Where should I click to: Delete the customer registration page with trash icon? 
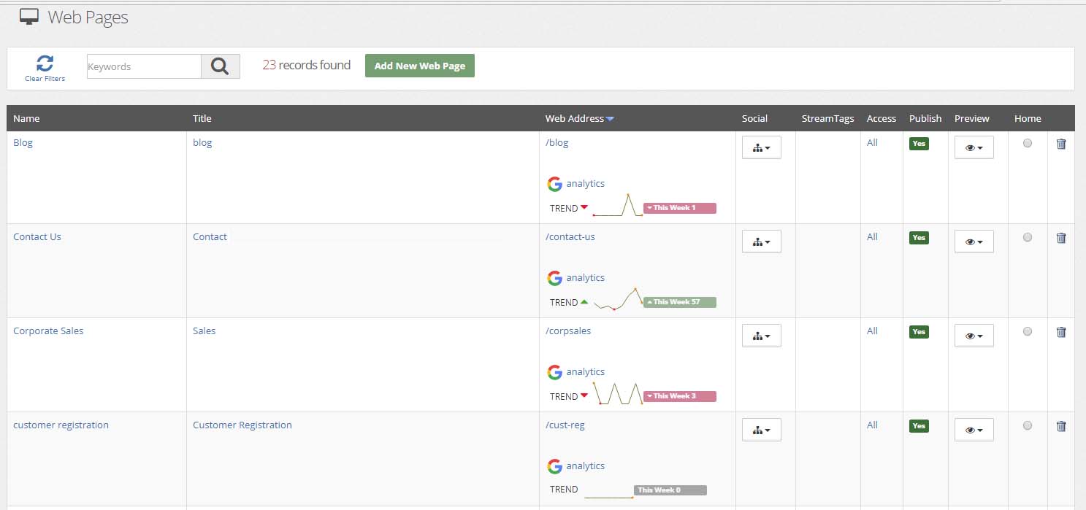[x=1061, y=426]
